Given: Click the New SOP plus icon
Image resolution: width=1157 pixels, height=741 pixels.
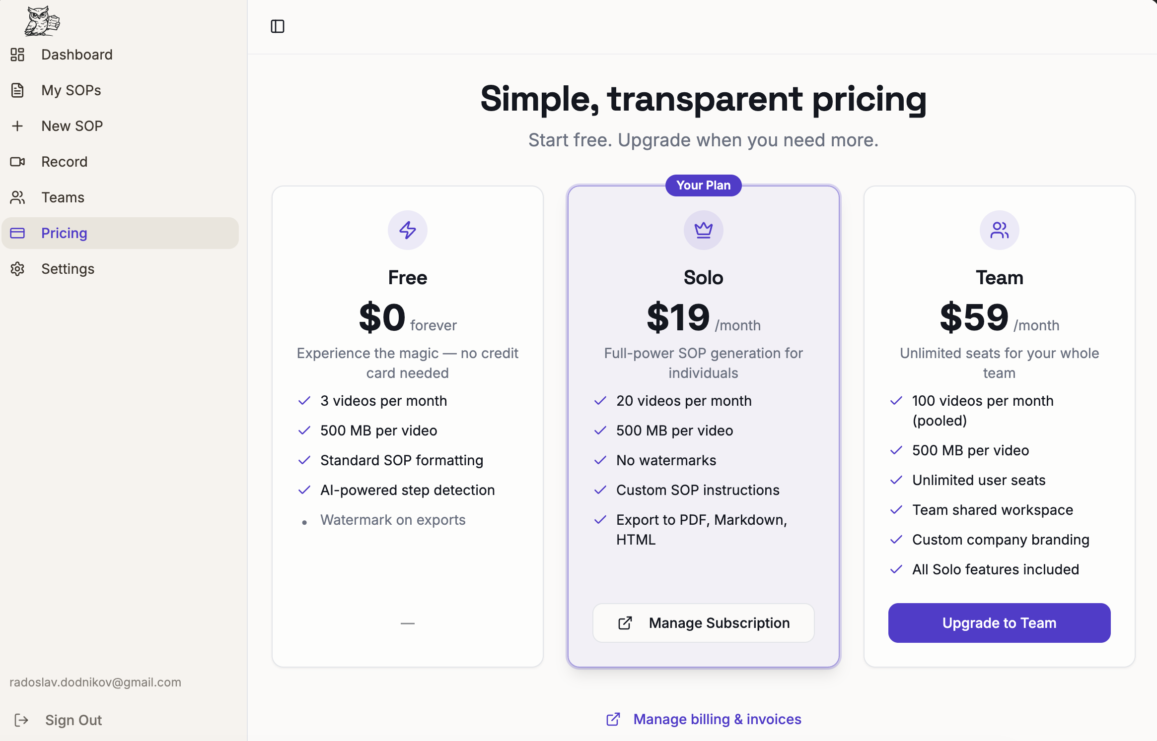Looking at the screenshot, I should (x=17, y=126).
